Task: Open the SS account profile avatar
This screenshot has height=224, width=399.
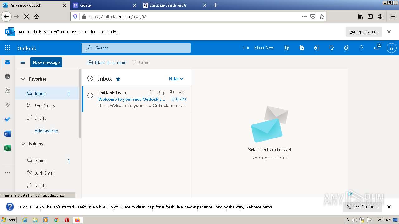Action: point(392,48)
